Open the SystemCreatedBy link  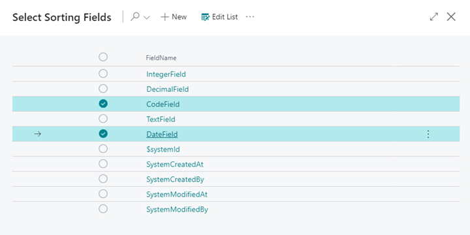(x=175, y=180)
